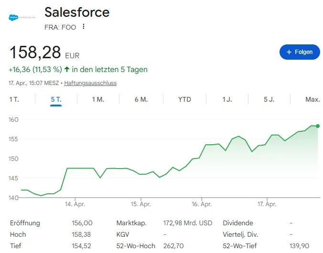323x253 pixels.
Task: Click the Salesforce heading title
Action: coord(77,12)
